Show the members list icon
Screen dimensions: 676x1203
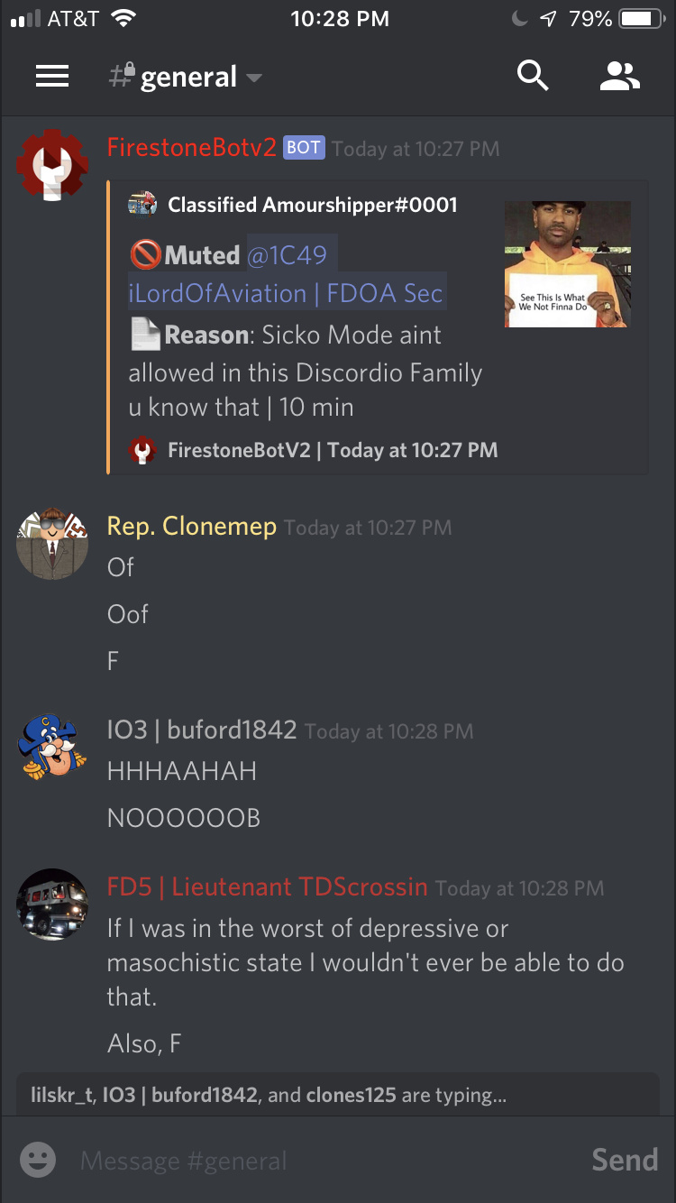click(620, 77)
